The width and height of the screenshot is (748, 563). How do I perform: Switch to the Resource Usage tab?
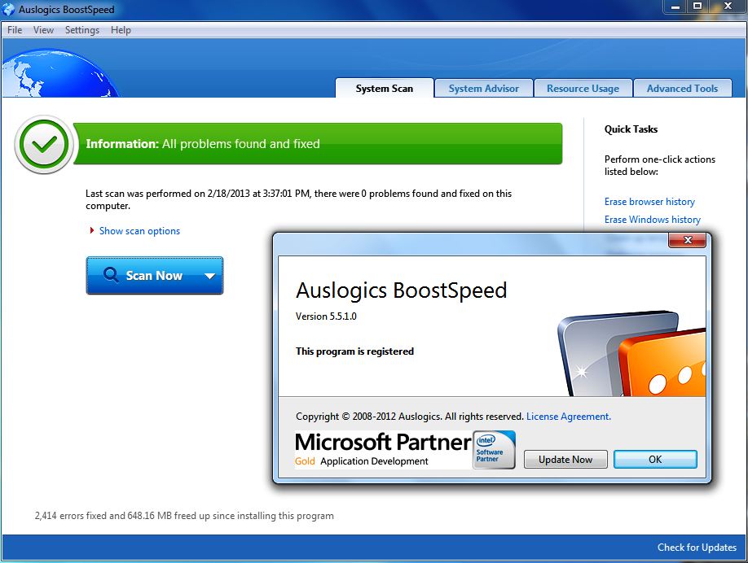point(583,88)
